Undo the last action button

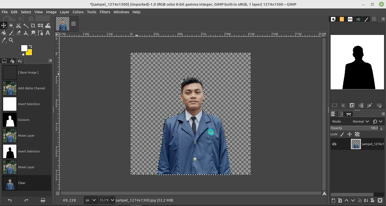[10, 200]
